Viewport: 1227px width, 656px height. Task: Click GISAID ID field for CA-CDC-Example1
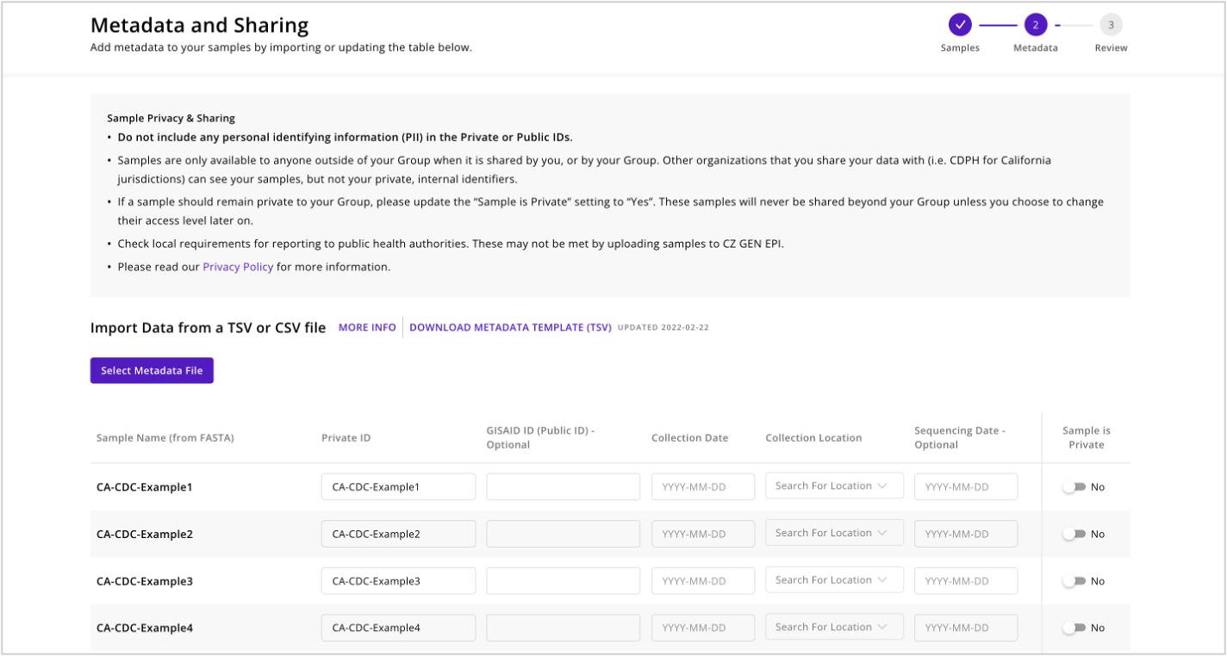point(564,486)
